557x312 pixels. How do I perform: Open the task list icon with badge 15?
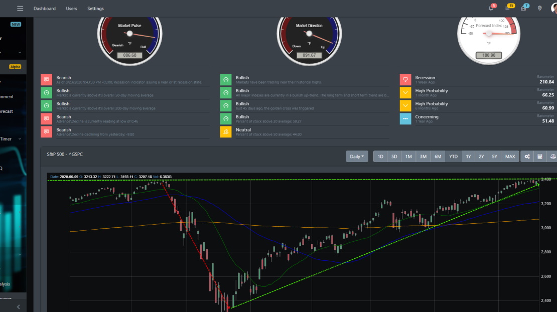507,8
